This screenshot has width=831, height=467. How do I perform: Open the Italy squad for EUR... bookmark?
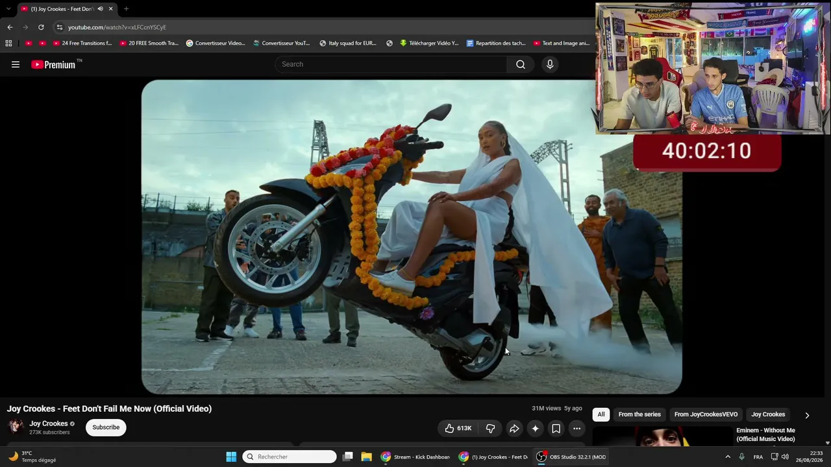pyautogui.click(x=348, y=43)
